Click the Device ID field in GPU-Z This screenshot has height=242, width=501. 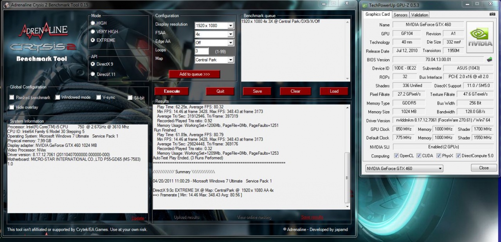(x=405, y=68)
